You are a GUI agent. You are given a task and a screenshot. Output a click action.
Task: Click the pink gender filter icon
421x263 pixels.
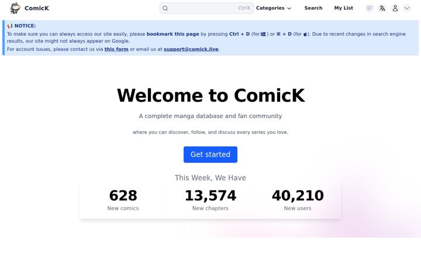[x=370, y=8]
